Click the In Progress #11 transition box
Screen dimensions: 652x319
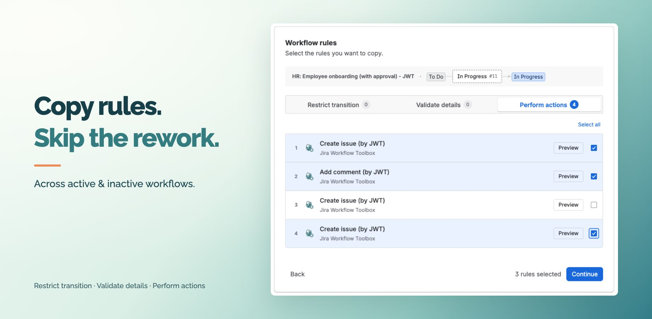tap(477, 76)
